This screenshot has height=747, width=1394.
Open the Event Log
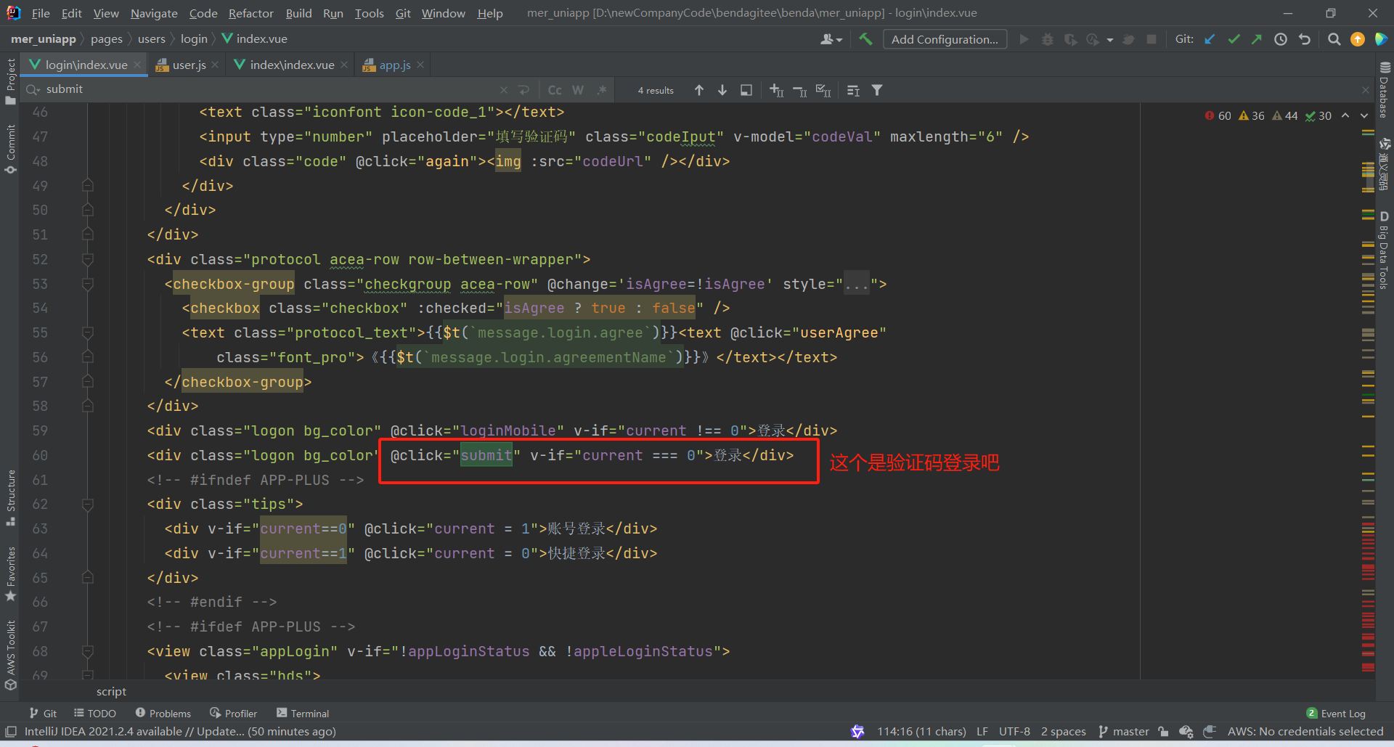[x=1336, y=714]
